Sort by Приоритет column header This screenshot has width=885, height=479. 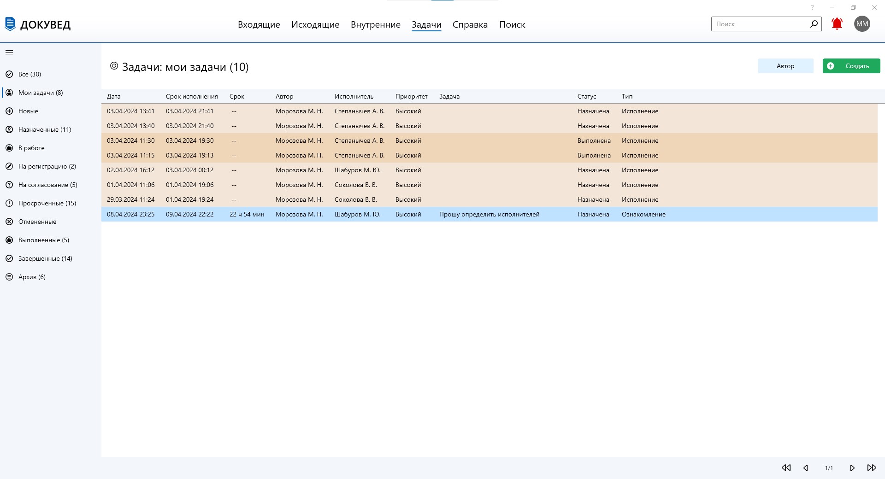pyautogui.click(x=411, y=96)
